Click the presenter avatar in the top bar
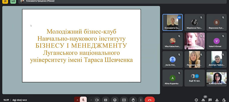Screen dimensions: 229x102 pyautogui.click(x=22, y=1)
